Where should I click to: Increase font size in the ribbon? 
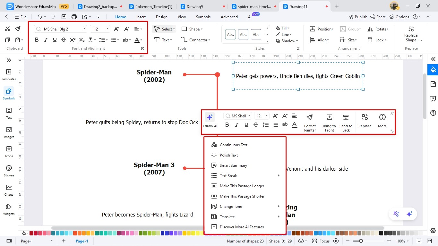click(x=116, y=29)
